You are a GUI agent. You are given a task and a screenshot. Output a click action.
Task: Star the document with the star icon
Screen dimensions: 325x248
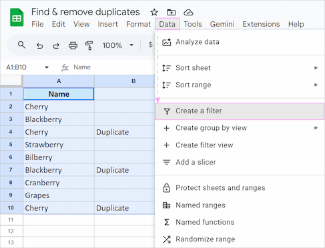(x=154, y=12)
